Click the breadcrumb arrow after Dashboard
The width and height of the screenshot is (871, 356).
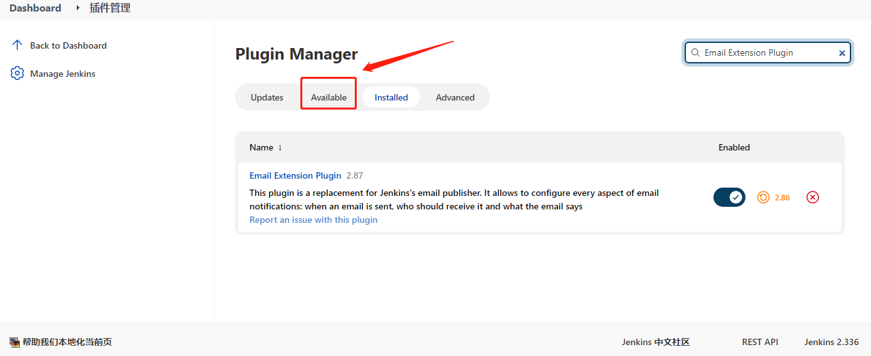pos(78,8)
